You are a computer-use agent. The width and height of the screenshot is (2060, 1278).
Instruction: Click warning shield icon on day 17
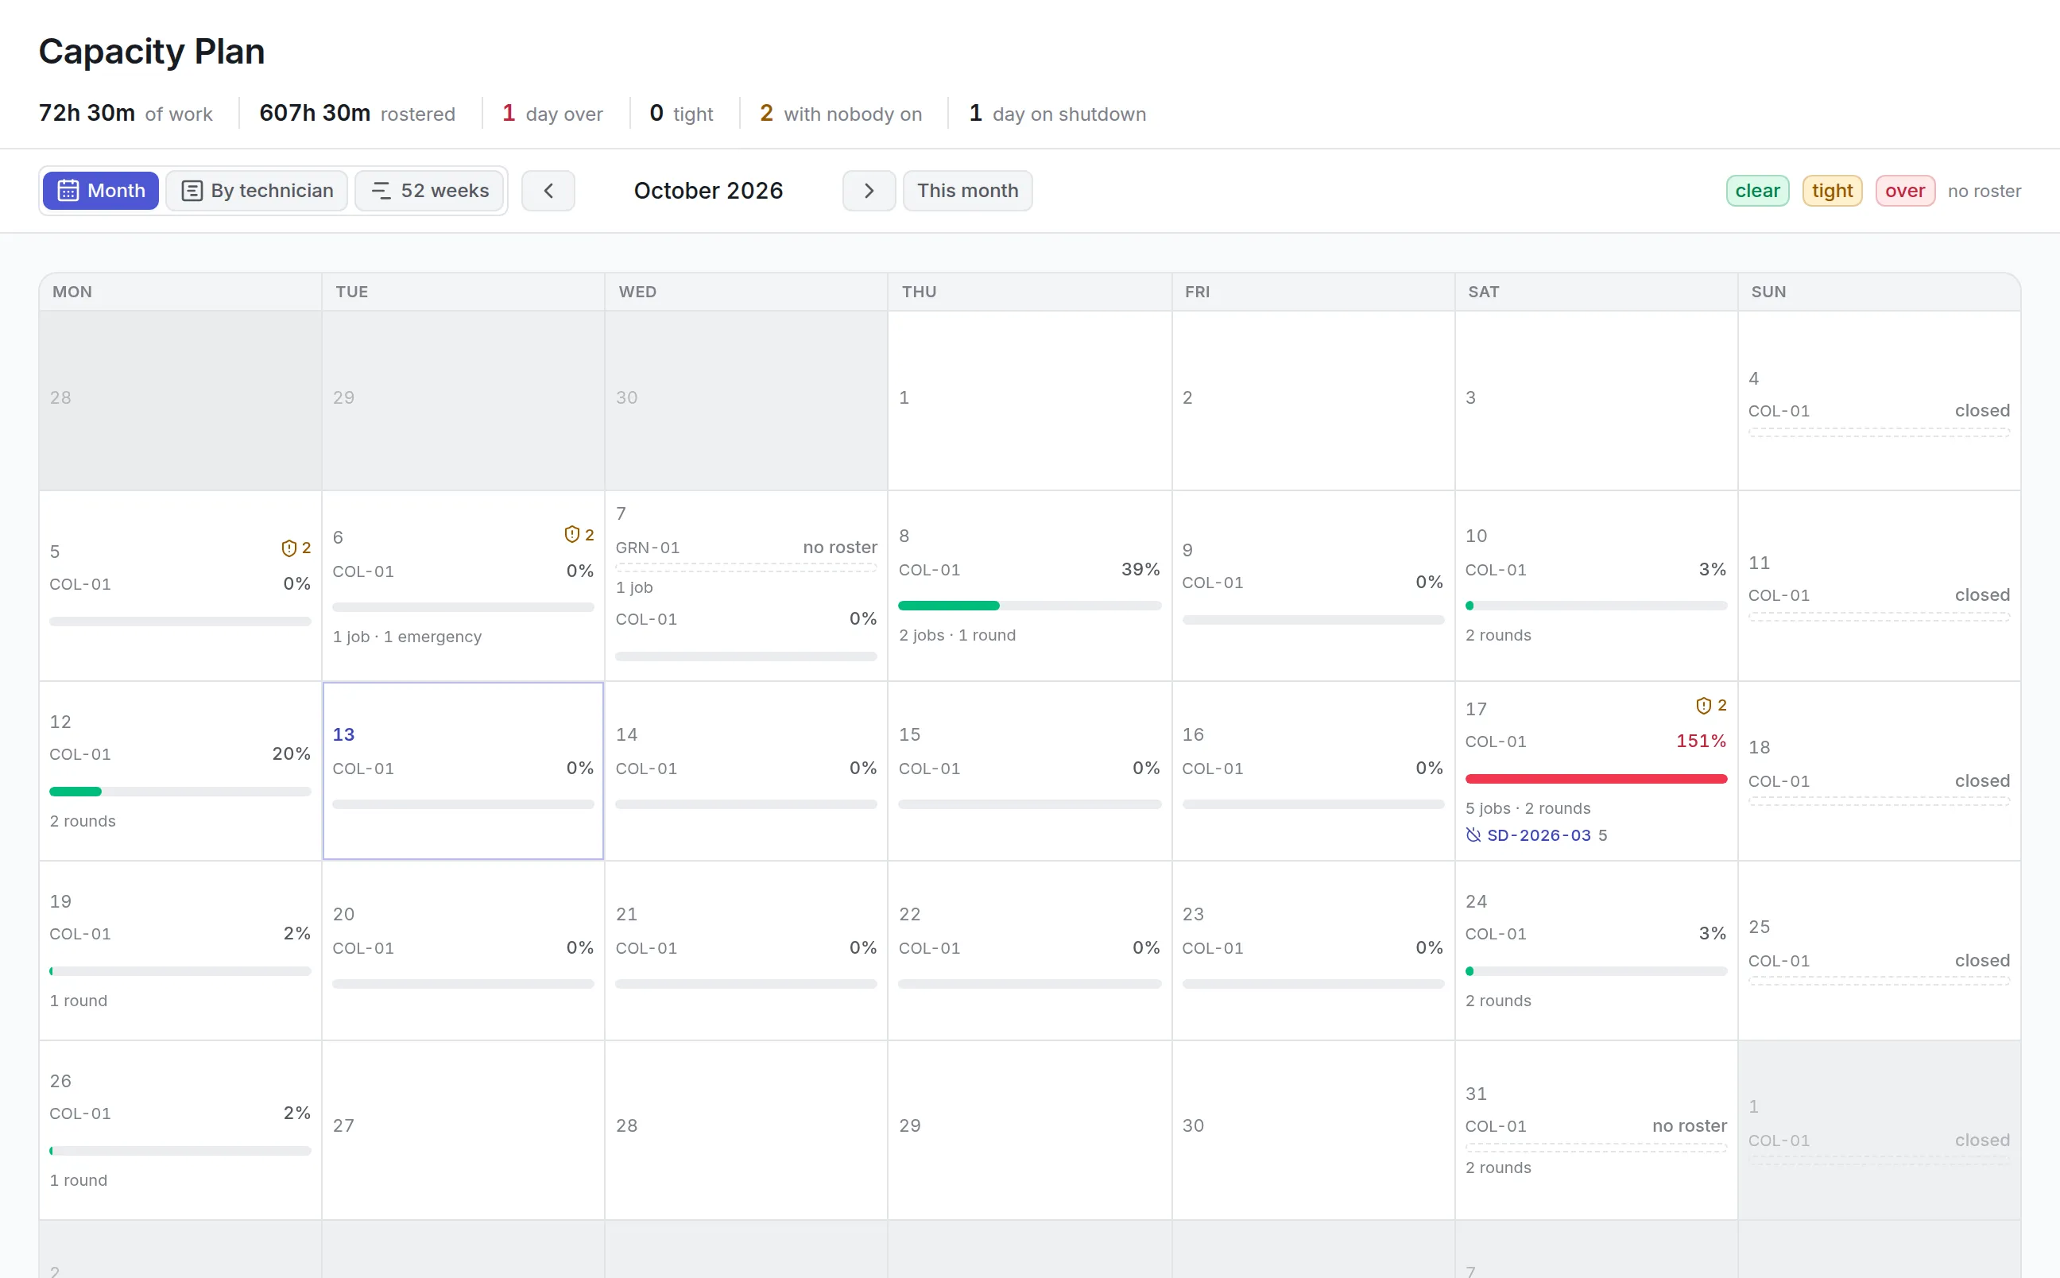[1703, 705]
